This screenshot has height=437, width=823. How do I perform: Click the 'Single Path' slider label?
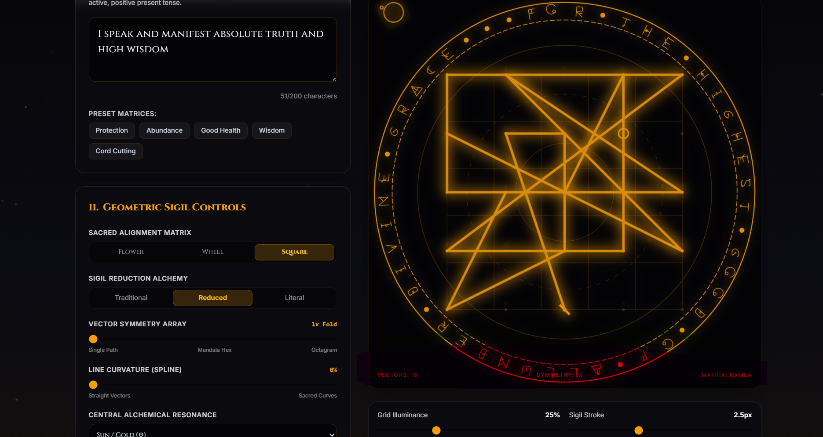pyautogui.click(x=103, y=350)
